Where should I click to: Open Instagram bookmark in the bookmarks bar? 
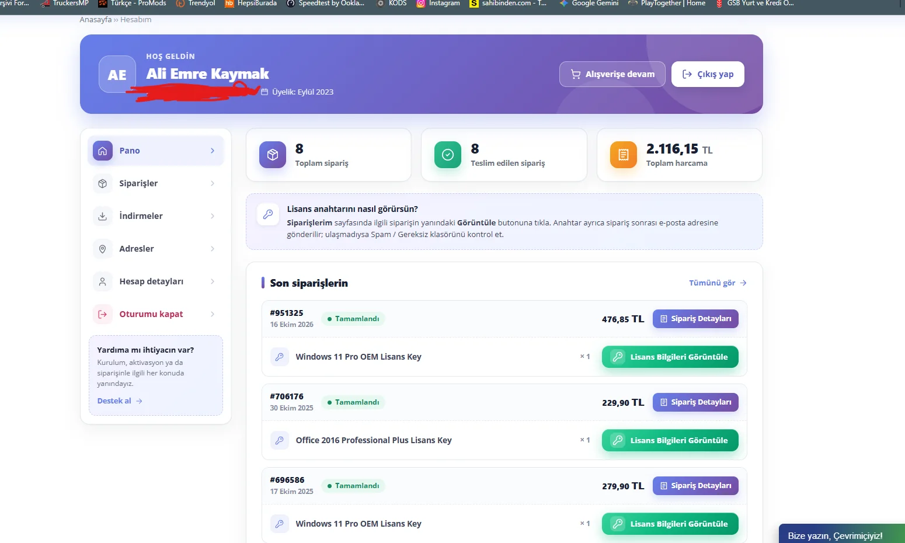(x=438, y=4)
